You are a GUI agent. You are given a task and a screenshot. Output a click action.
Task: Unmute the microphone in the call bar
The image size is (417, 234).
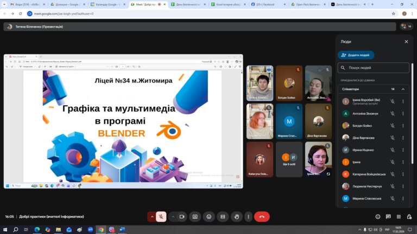161,217
